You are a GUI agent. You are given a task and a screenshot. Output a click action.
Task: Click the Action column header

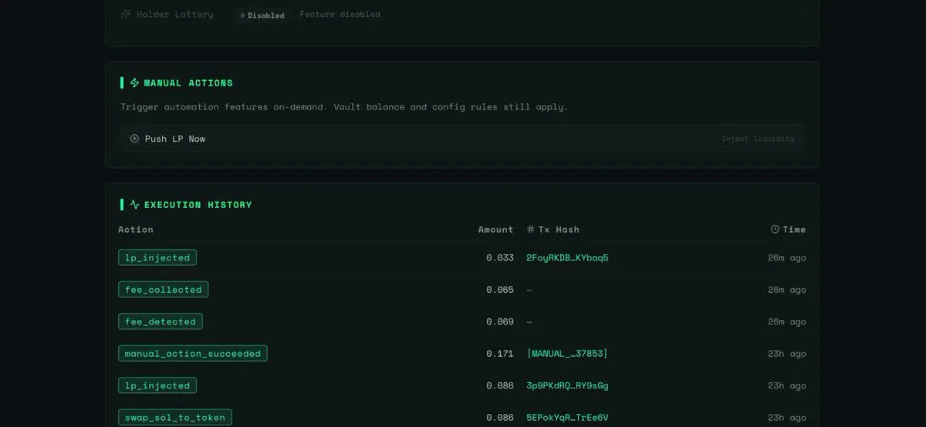click(x=136, y=230)
